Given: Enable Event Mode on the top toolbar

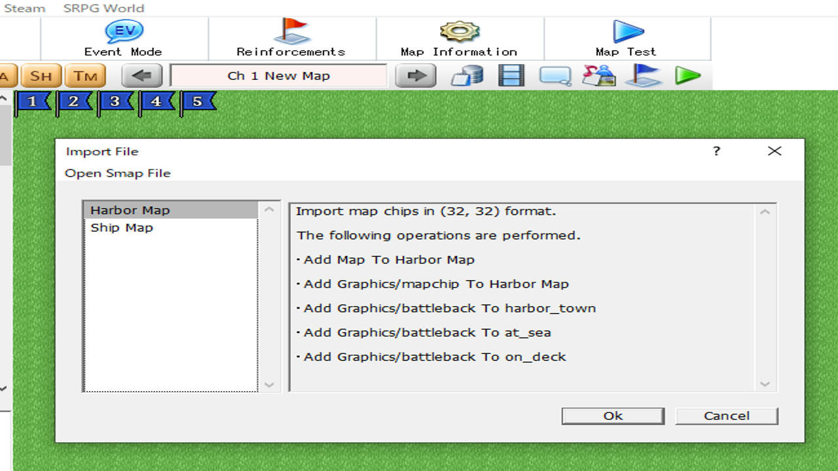Looking at the screenshot, I should tap(122, 36).
